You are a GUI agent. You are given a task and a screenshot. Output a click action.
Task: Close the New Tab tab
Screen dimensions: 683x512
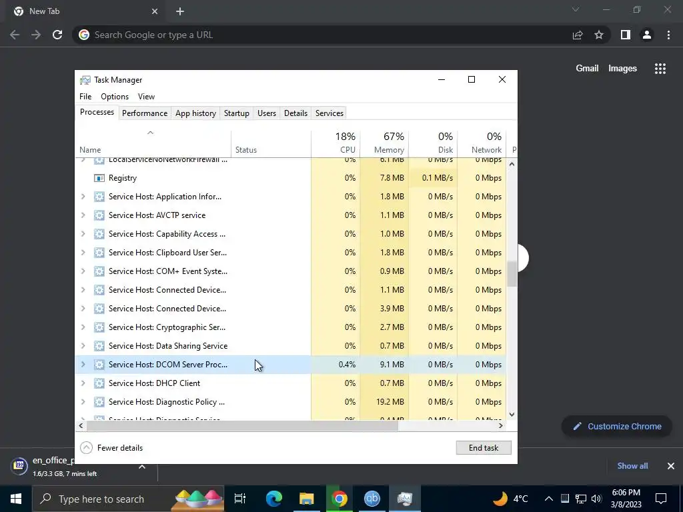click(x=155, y=11)
